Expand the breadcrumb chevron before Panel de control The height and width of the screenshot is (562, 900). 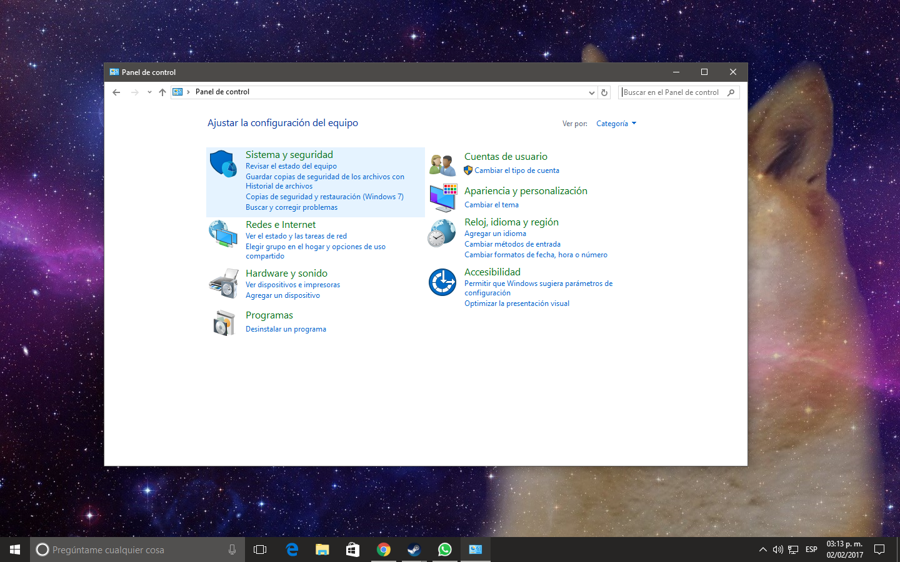[188, 92]
